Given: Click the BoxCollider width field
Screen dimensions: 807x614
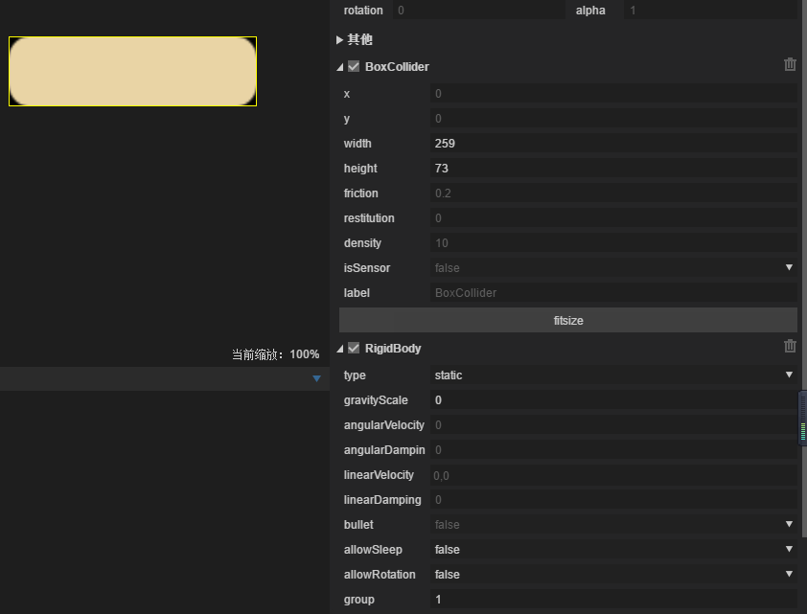Looking at the screenshot, I should [x=613, y=144].
